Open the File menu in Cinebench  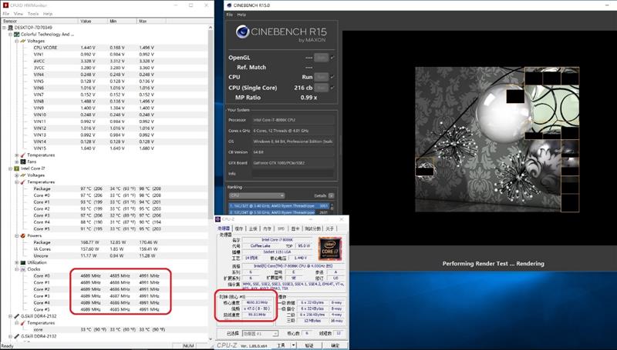230,15
